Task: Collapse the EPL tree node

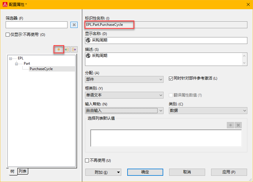Action: point(10,58)
